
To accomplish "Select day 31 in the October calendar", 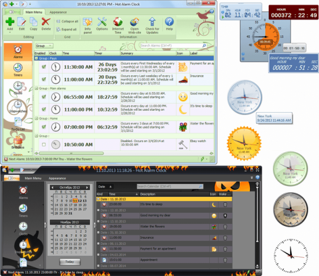I will pyautogui.click(x=70, y=213).
